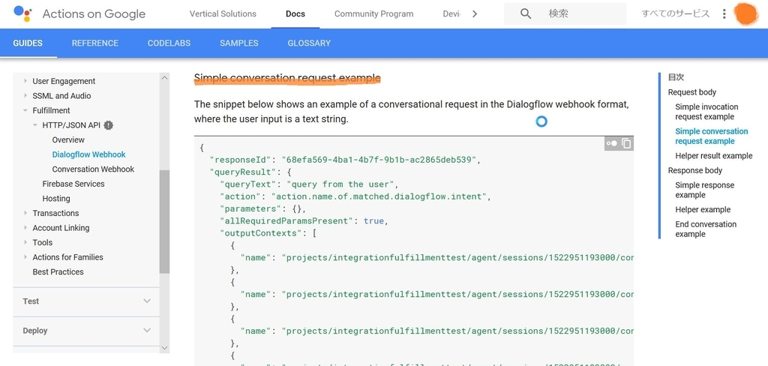Jump to Response body in contents
The image size is (768, 366).
click(695, 170)
